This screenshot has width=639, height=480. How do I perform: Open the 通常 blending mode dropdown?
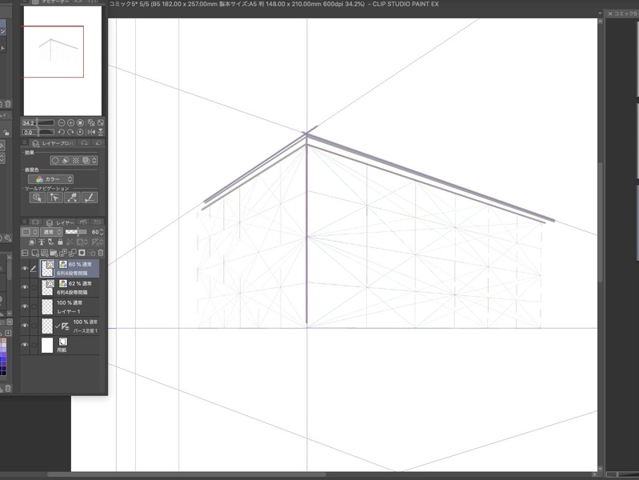coord(51,232)
